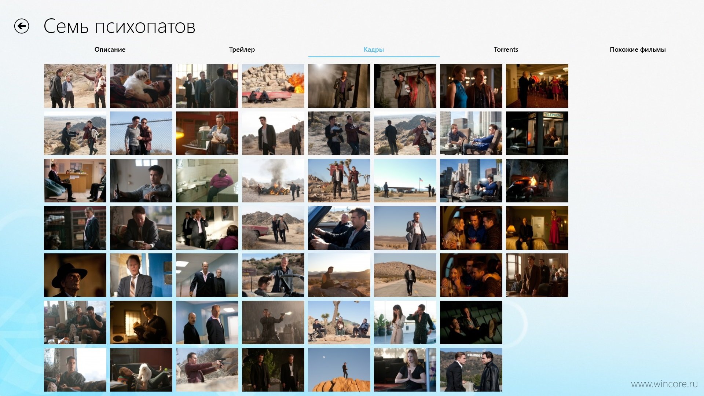Open still of three men camping under Joshua tree
Viewport: 704px width, 396px height.
tap(339, 322)
